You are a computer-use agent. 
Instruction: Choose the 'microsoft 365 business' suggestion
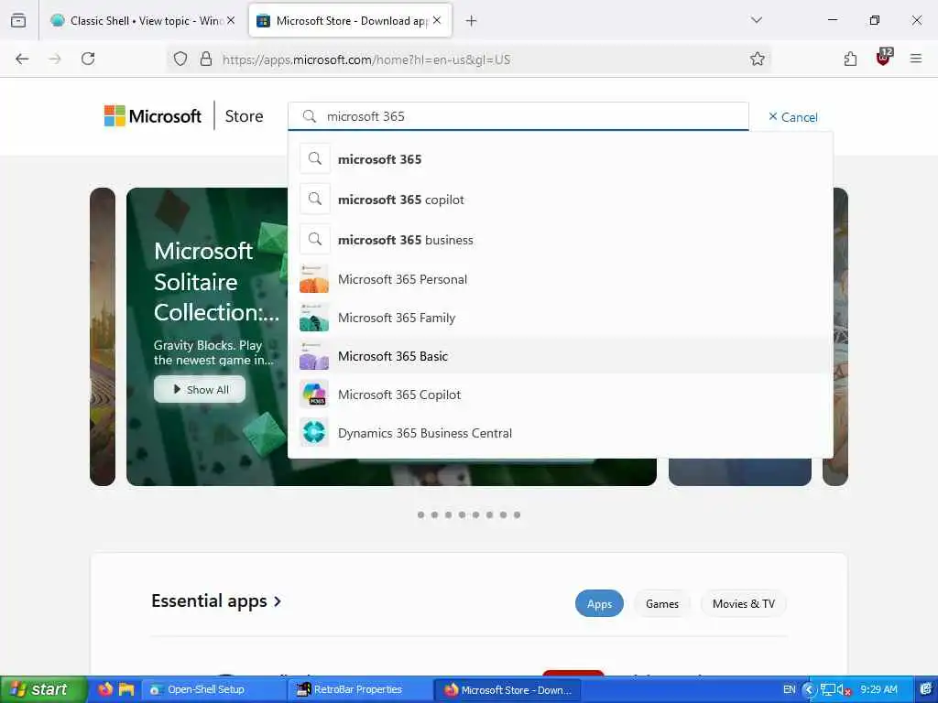pos(561,240)
